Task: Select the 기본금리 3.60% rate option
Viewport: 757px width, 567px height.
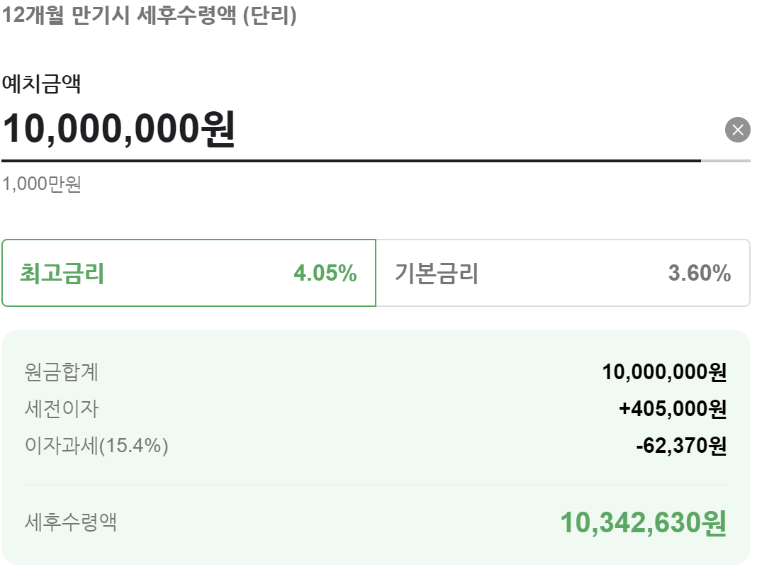Action: click(567, 274)
